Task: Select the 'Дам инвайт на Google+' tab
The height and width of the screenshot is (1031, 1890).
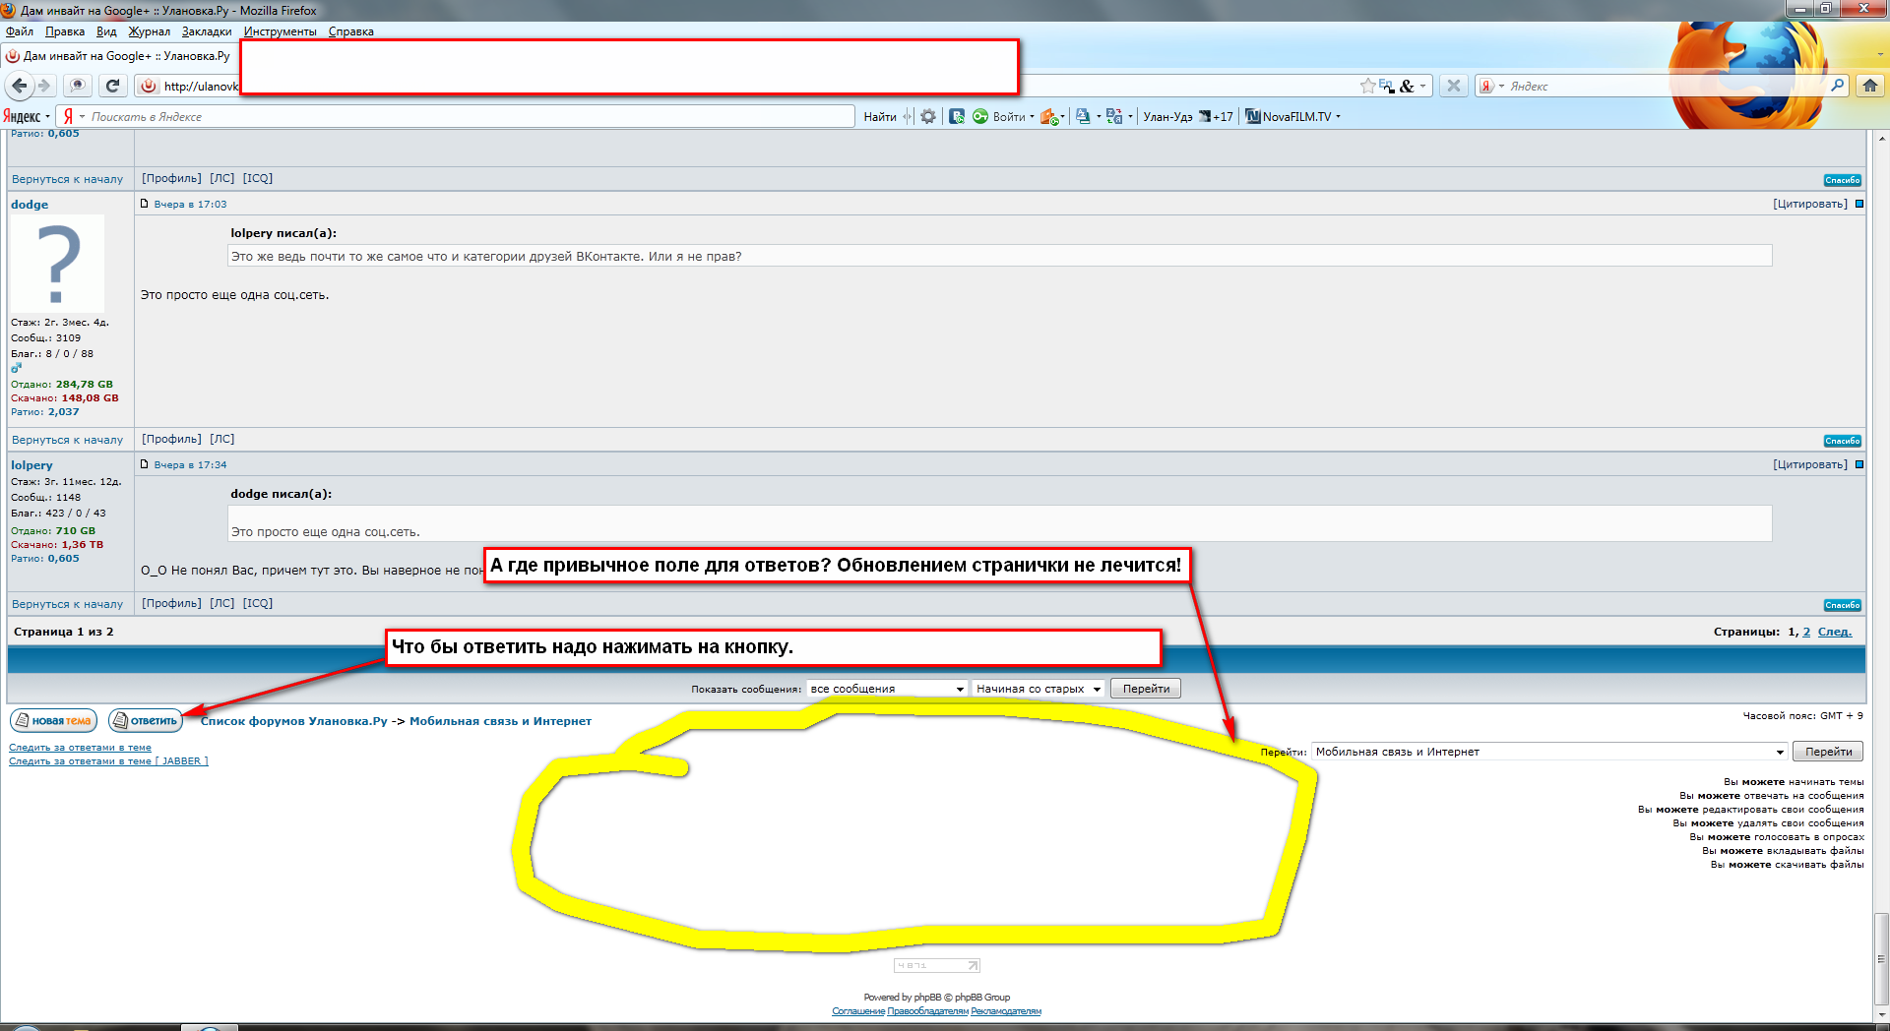Action: [x=119, y=56]
